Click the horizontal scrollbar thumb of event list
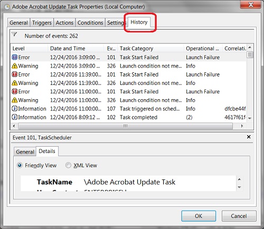 tap(125, 126)
